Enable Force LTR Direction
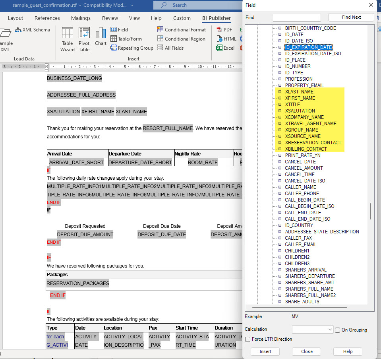Viewport: 381px width, 359px height. pyautogui.click(x=248, y=339)
